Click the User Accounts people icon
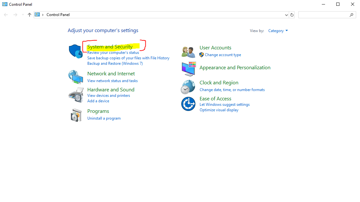The image size is (360, 202). coord(188,51)
